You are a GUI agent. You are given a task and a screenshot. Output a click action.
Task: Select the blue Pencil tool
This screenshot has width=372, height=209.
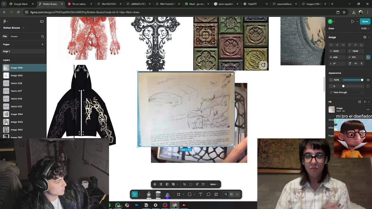coord(167,194)
